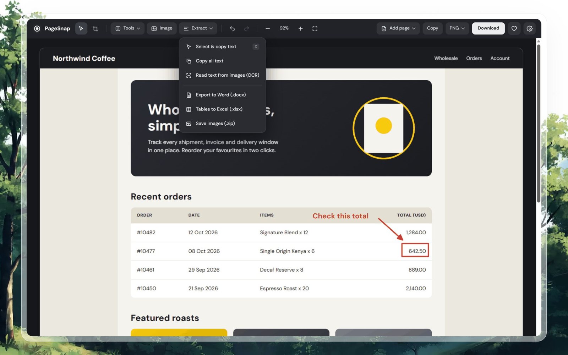Click Signature Blend x 12 item
Screen dimensions: 568x355
(284, 233)
